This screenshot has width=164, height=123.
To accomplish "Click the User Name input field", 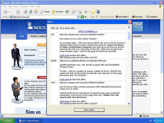I will 42,50.
